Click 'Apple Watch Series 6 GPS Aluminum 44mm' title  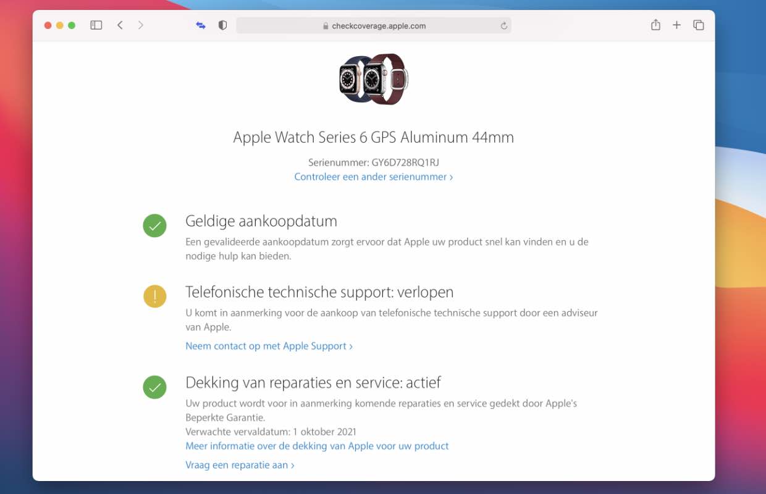(x=374, y=137)
